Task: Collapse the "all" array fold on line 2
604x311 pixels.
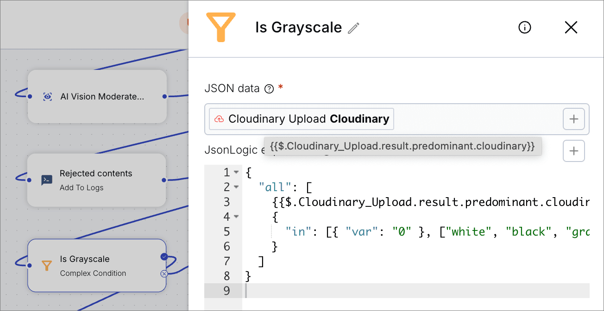Action: pyautogui.click(x=236, y=187)
